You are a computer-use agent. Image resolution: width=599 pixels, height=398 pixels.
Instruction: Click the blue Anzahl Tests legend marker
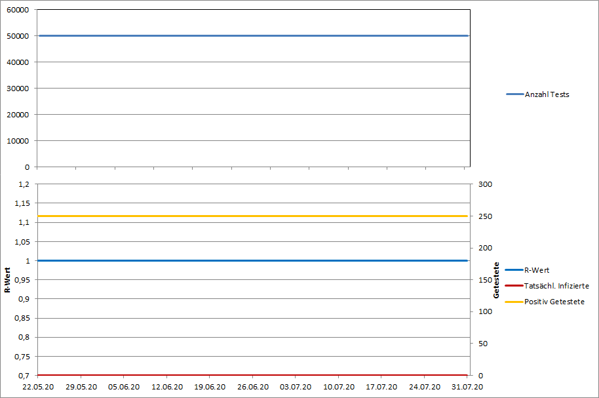[x=514, y=94]
